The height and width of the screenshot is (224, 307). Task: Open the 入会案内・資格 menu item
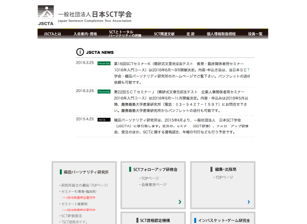pos(85,34)
